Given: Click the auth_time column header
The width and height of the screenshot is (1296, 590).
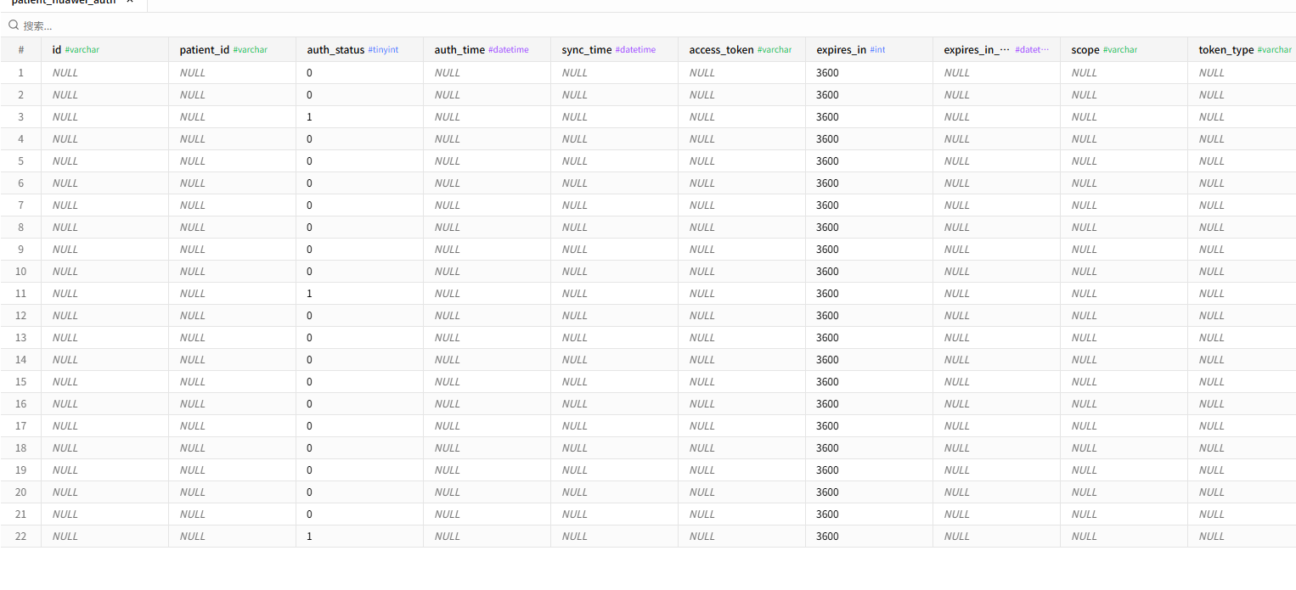Looking at the screenshot, I should (x=487, y=50).
